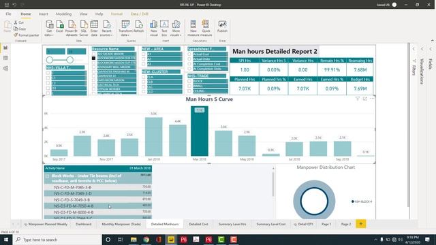Open Enter data table tool
436x245 pixels.
click(x=94, y=28)
